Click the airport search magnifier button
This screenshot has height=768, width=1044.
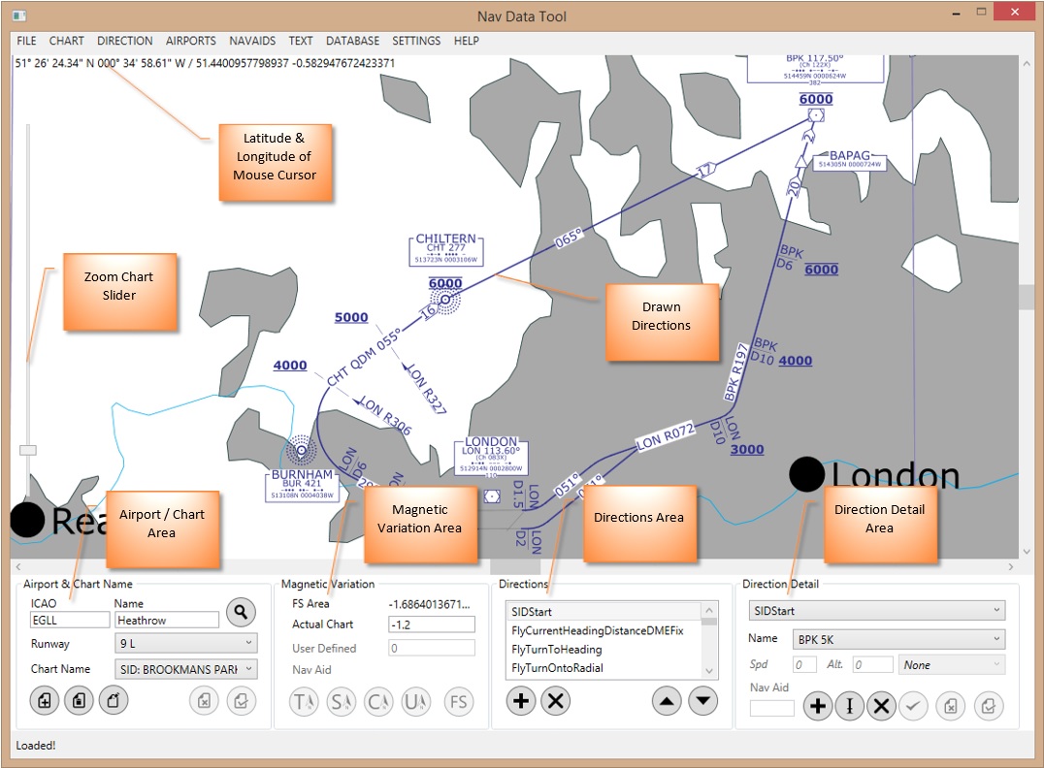click(x=241, y=612)
